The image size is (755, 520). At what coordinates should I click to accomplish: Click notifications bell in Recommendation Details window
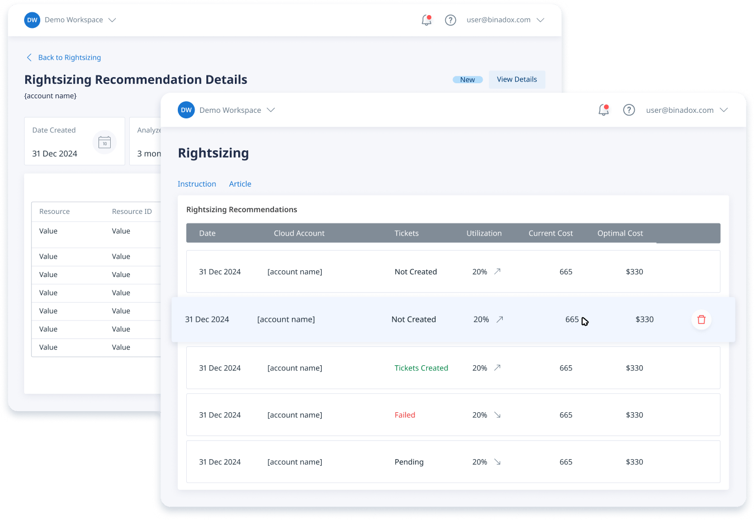coord(427,20)
